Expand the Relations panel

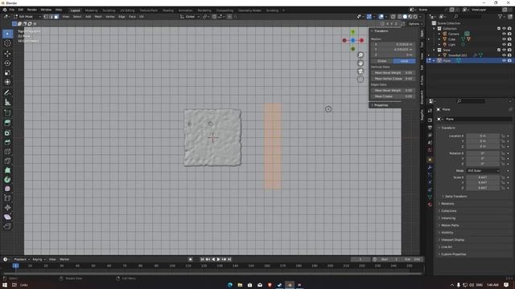pyautogui.click(x=447, y=203)
